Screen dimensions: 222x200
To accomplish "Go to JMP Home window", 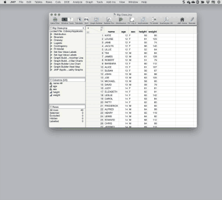I will coord(182,21).
